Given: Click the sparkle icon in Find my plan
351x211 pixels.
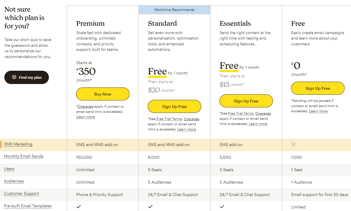Looking at the screenshot, I should (14, 77).
